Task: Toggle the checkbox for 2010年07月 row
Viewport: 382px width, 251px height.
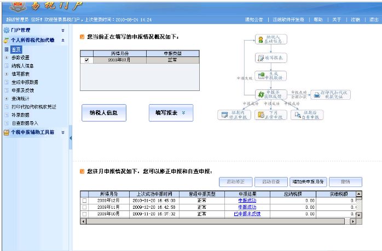Action: coord(86,60)
